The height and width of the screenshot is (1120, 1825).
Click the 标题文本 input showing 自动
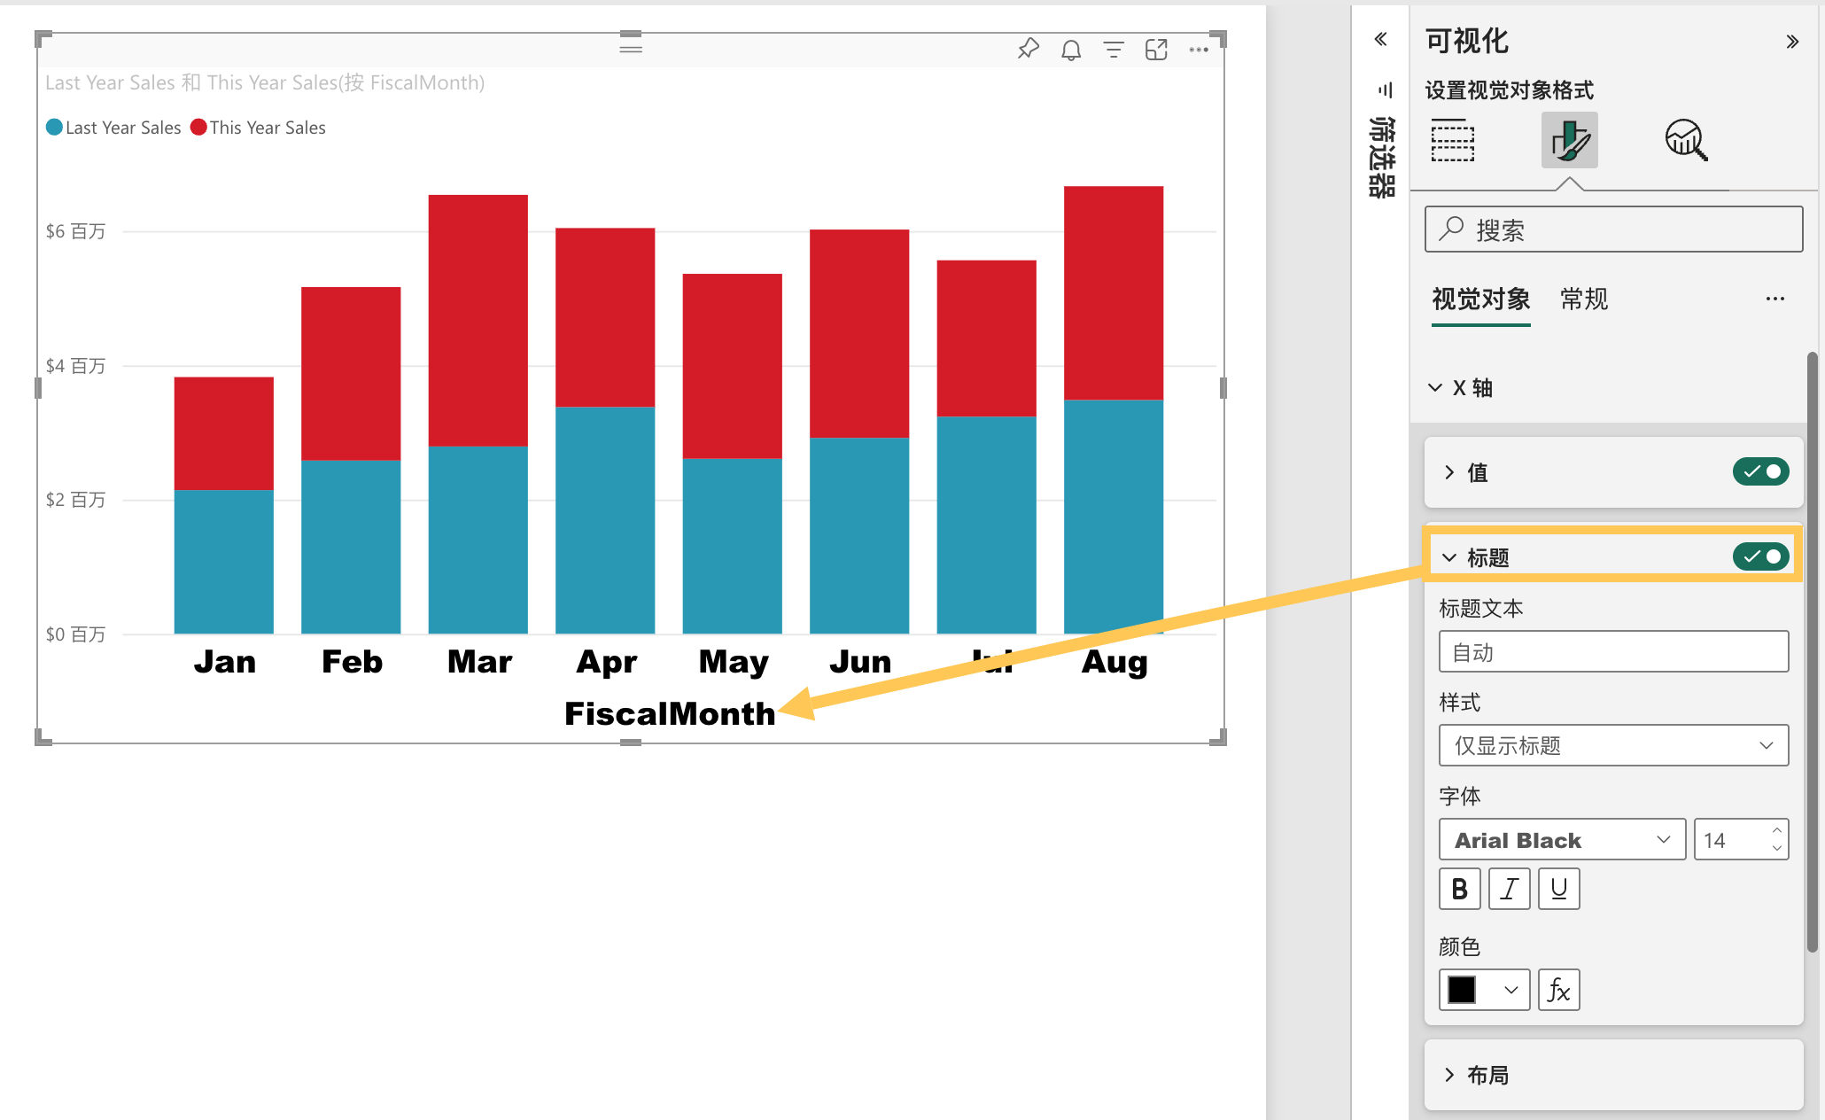[x=1613, y=651]
